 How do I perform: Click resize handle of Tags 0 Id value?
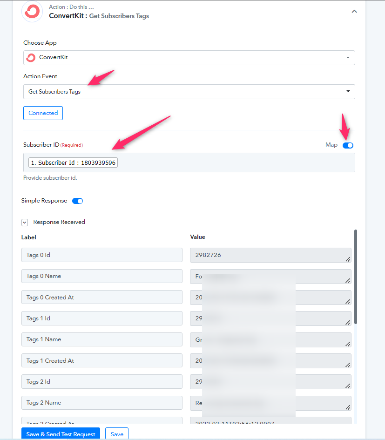coord(348,259)
